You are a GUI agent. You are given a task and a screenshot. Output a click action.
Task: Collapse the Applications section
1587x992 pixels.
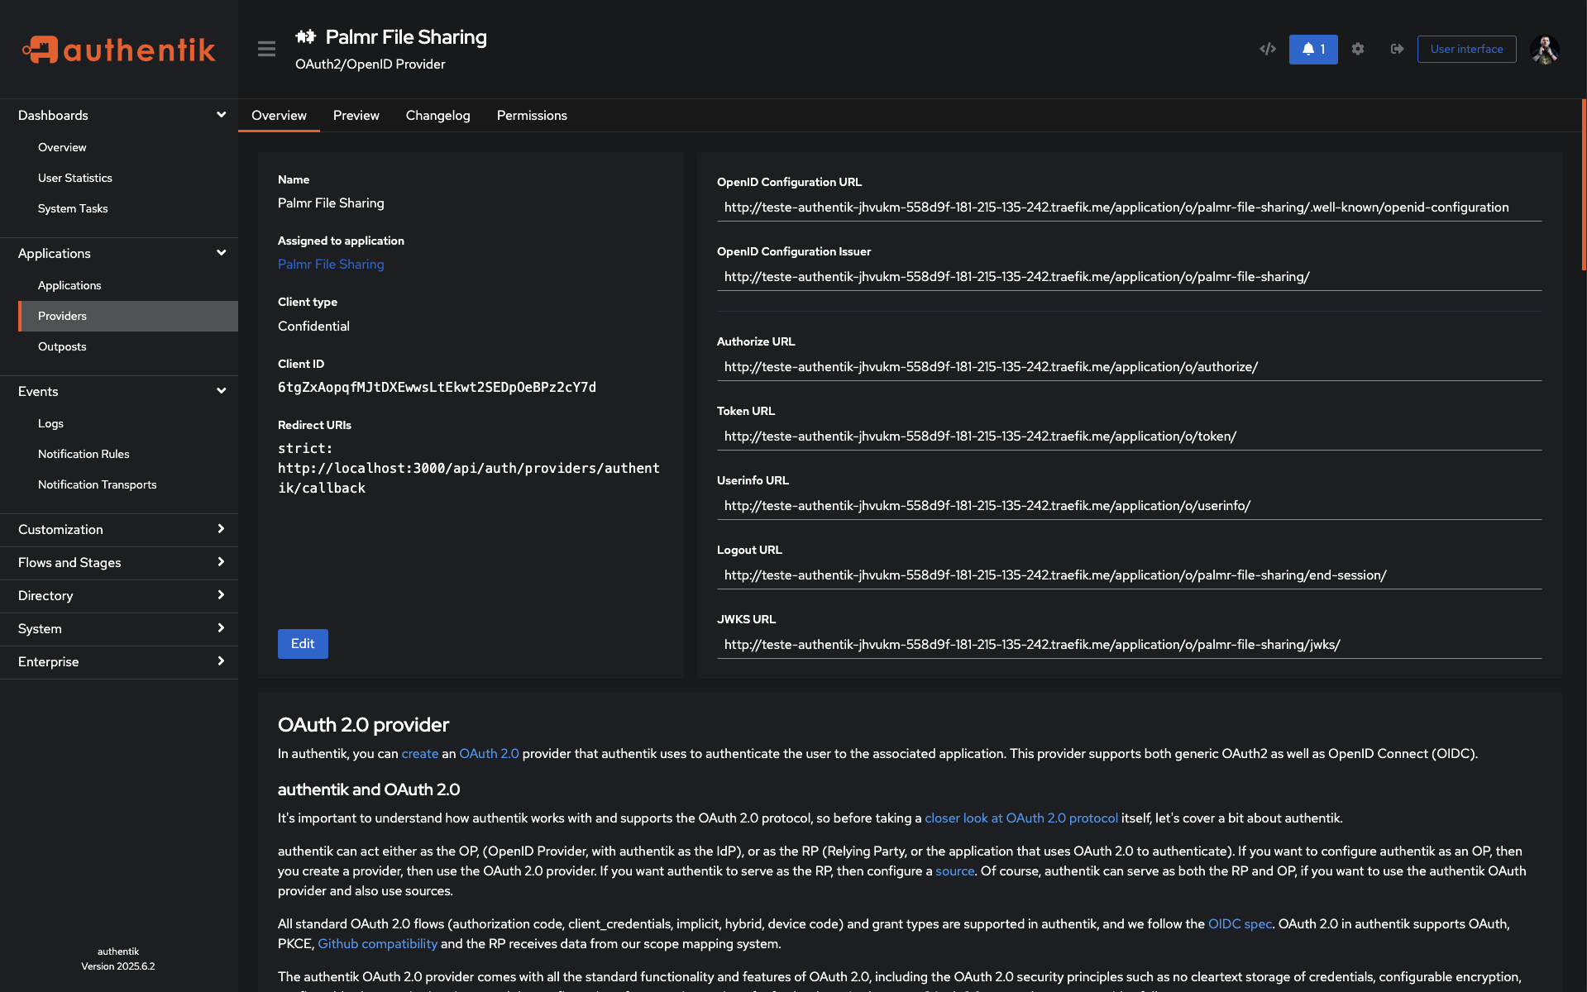(119, 253)
